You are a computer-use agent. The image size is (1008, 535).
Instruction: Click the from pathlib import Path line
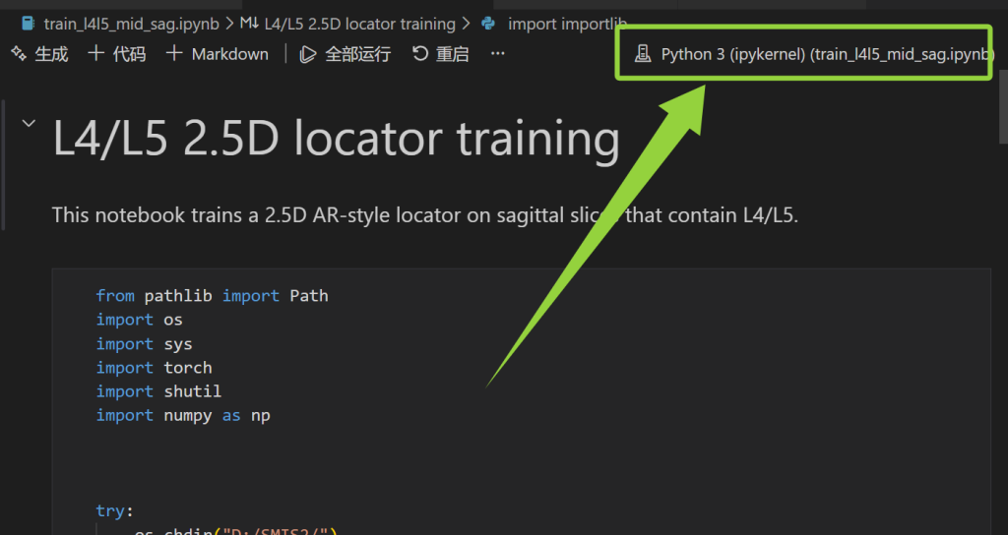coord(212,296)
